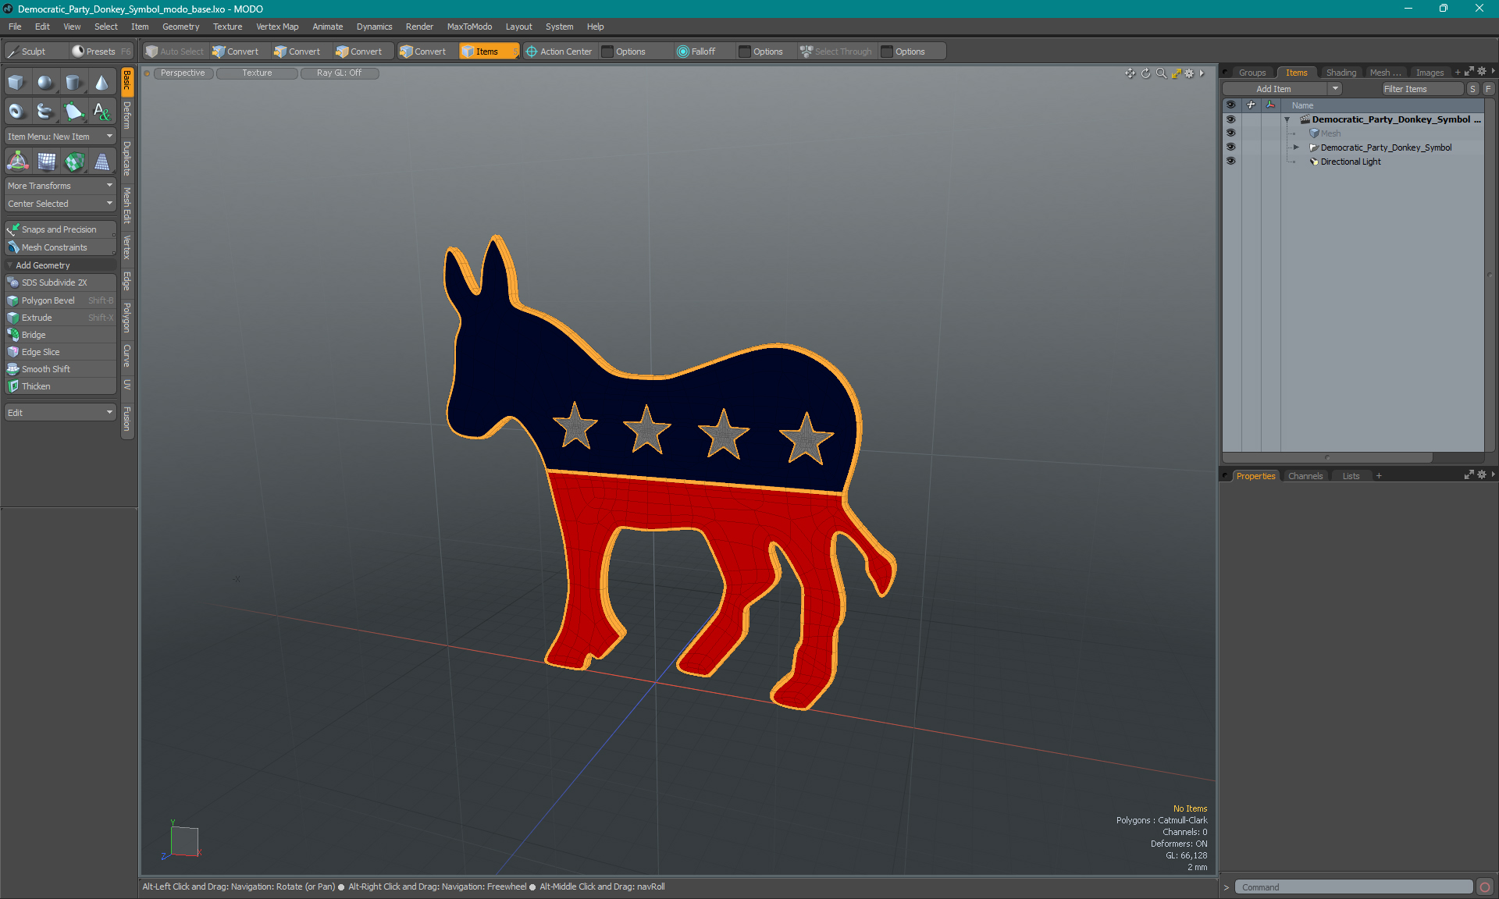The width and height of the screenshot is (1499, 899).
Task: Click the Command input field
Action: [x=1354, y=887]
